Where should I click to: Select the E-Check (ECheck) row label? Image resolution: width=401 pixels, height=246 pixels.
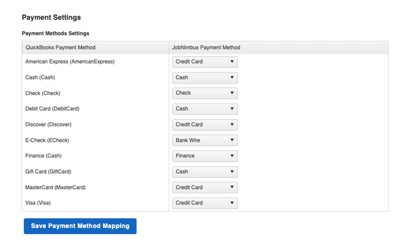pos(47,140)
